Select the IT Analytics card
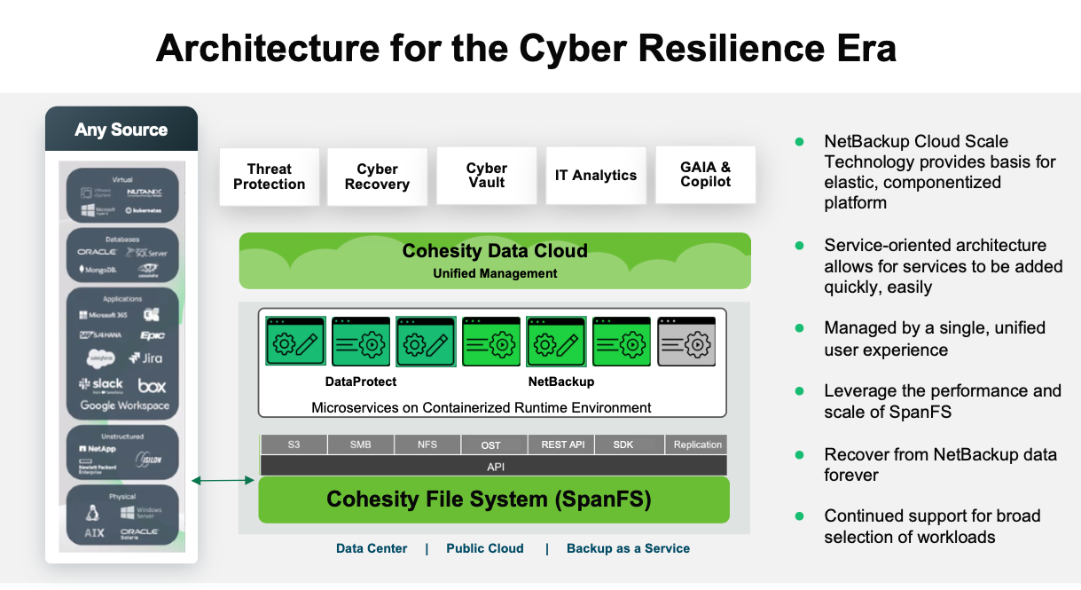Screen dimensions: 1081x590 pos(596,175)
